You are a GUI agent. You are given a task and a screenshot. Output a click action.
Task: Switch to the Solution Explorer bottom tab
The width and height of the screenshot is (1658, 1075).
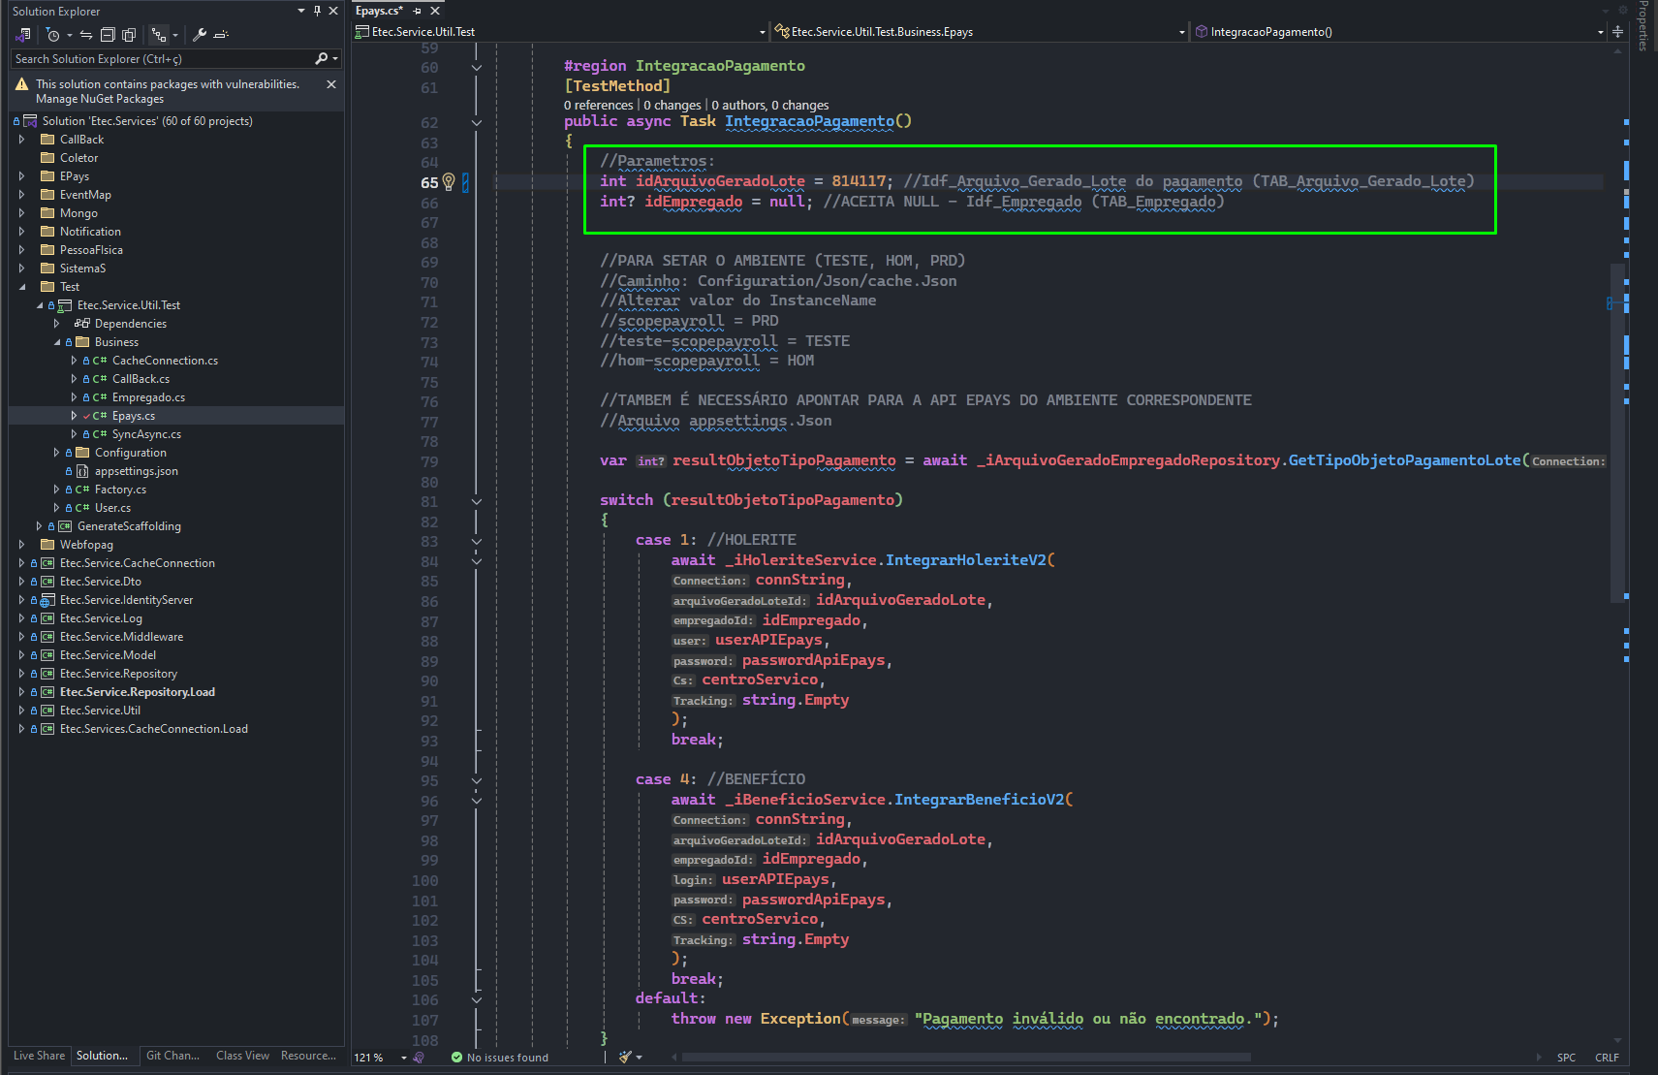102,1056
